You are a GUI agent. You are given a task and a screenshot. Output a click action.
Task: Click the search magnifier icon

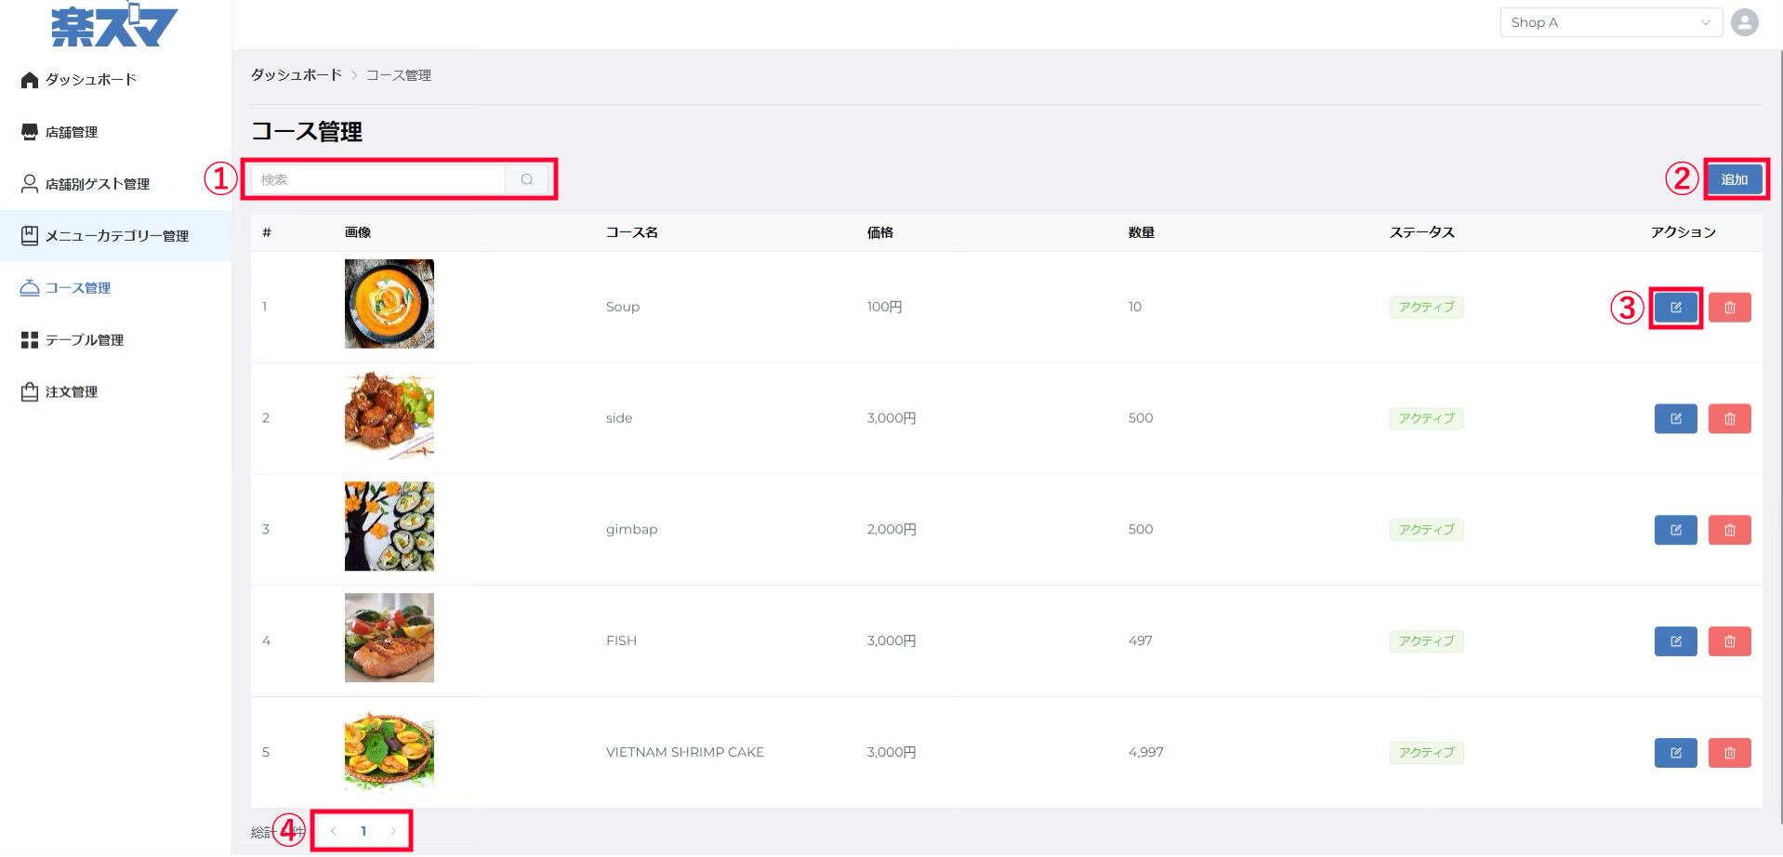[527, 179]
